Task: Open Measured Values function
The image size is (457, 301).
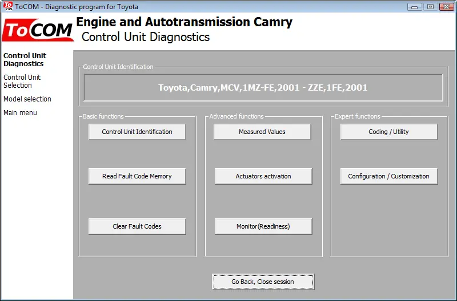Action: coord(262,132)
